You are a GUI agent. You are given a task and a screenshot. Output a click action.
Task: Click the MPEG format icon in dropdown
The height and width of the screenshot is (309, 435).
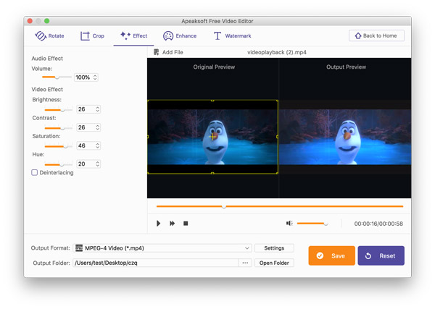coord(79,247)
